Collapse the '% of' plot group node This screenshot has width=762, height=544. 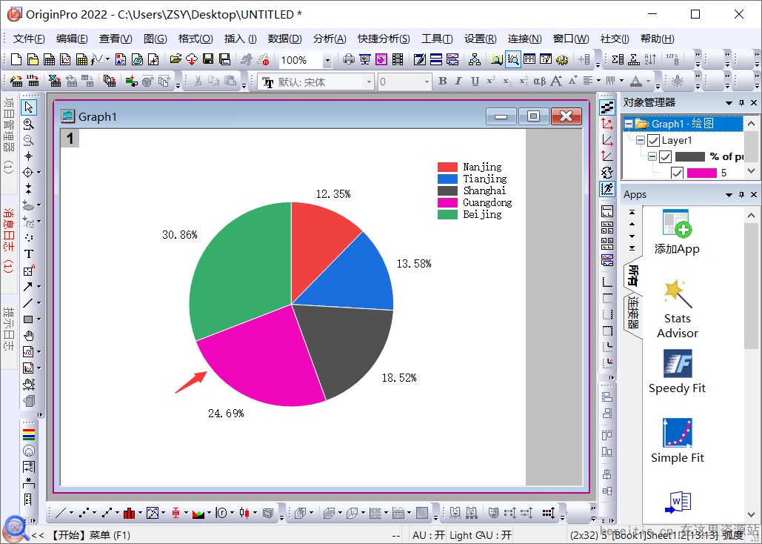click(x=652, y=156)
